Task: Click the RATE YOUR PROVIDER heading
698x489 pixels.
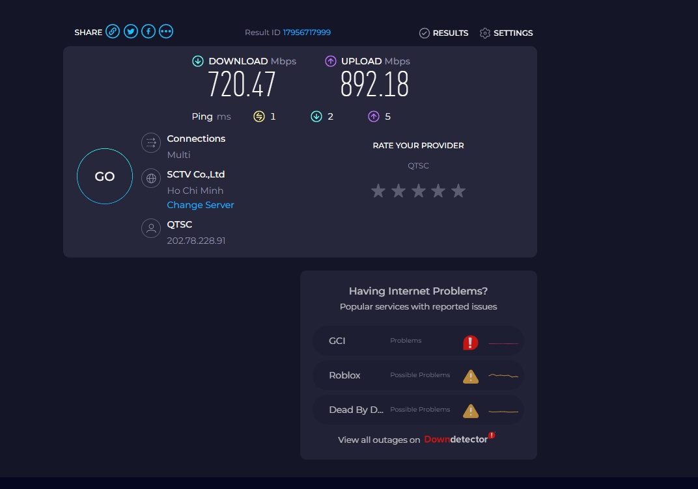Action: (419, 146)
